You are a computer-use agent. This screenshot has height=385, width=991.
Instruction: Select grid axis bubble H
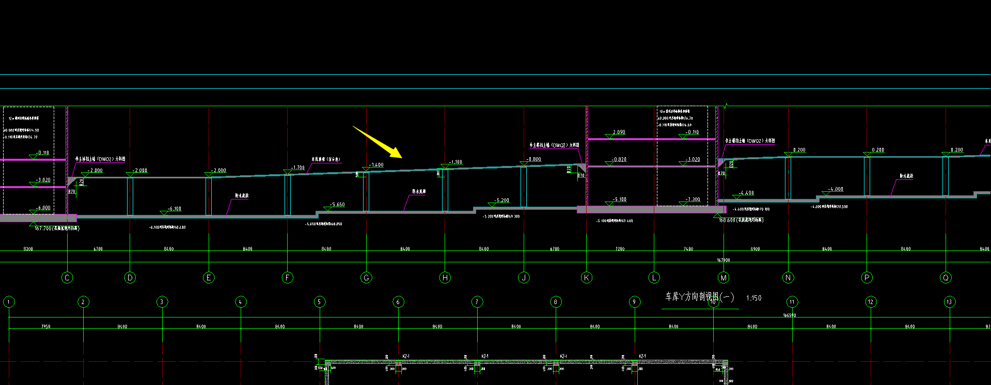[x=445, y=278]
